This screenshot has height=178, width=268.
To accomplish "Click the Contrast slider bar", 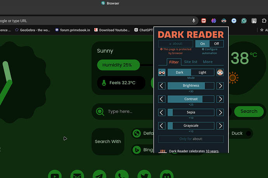I will coord(191,99).
